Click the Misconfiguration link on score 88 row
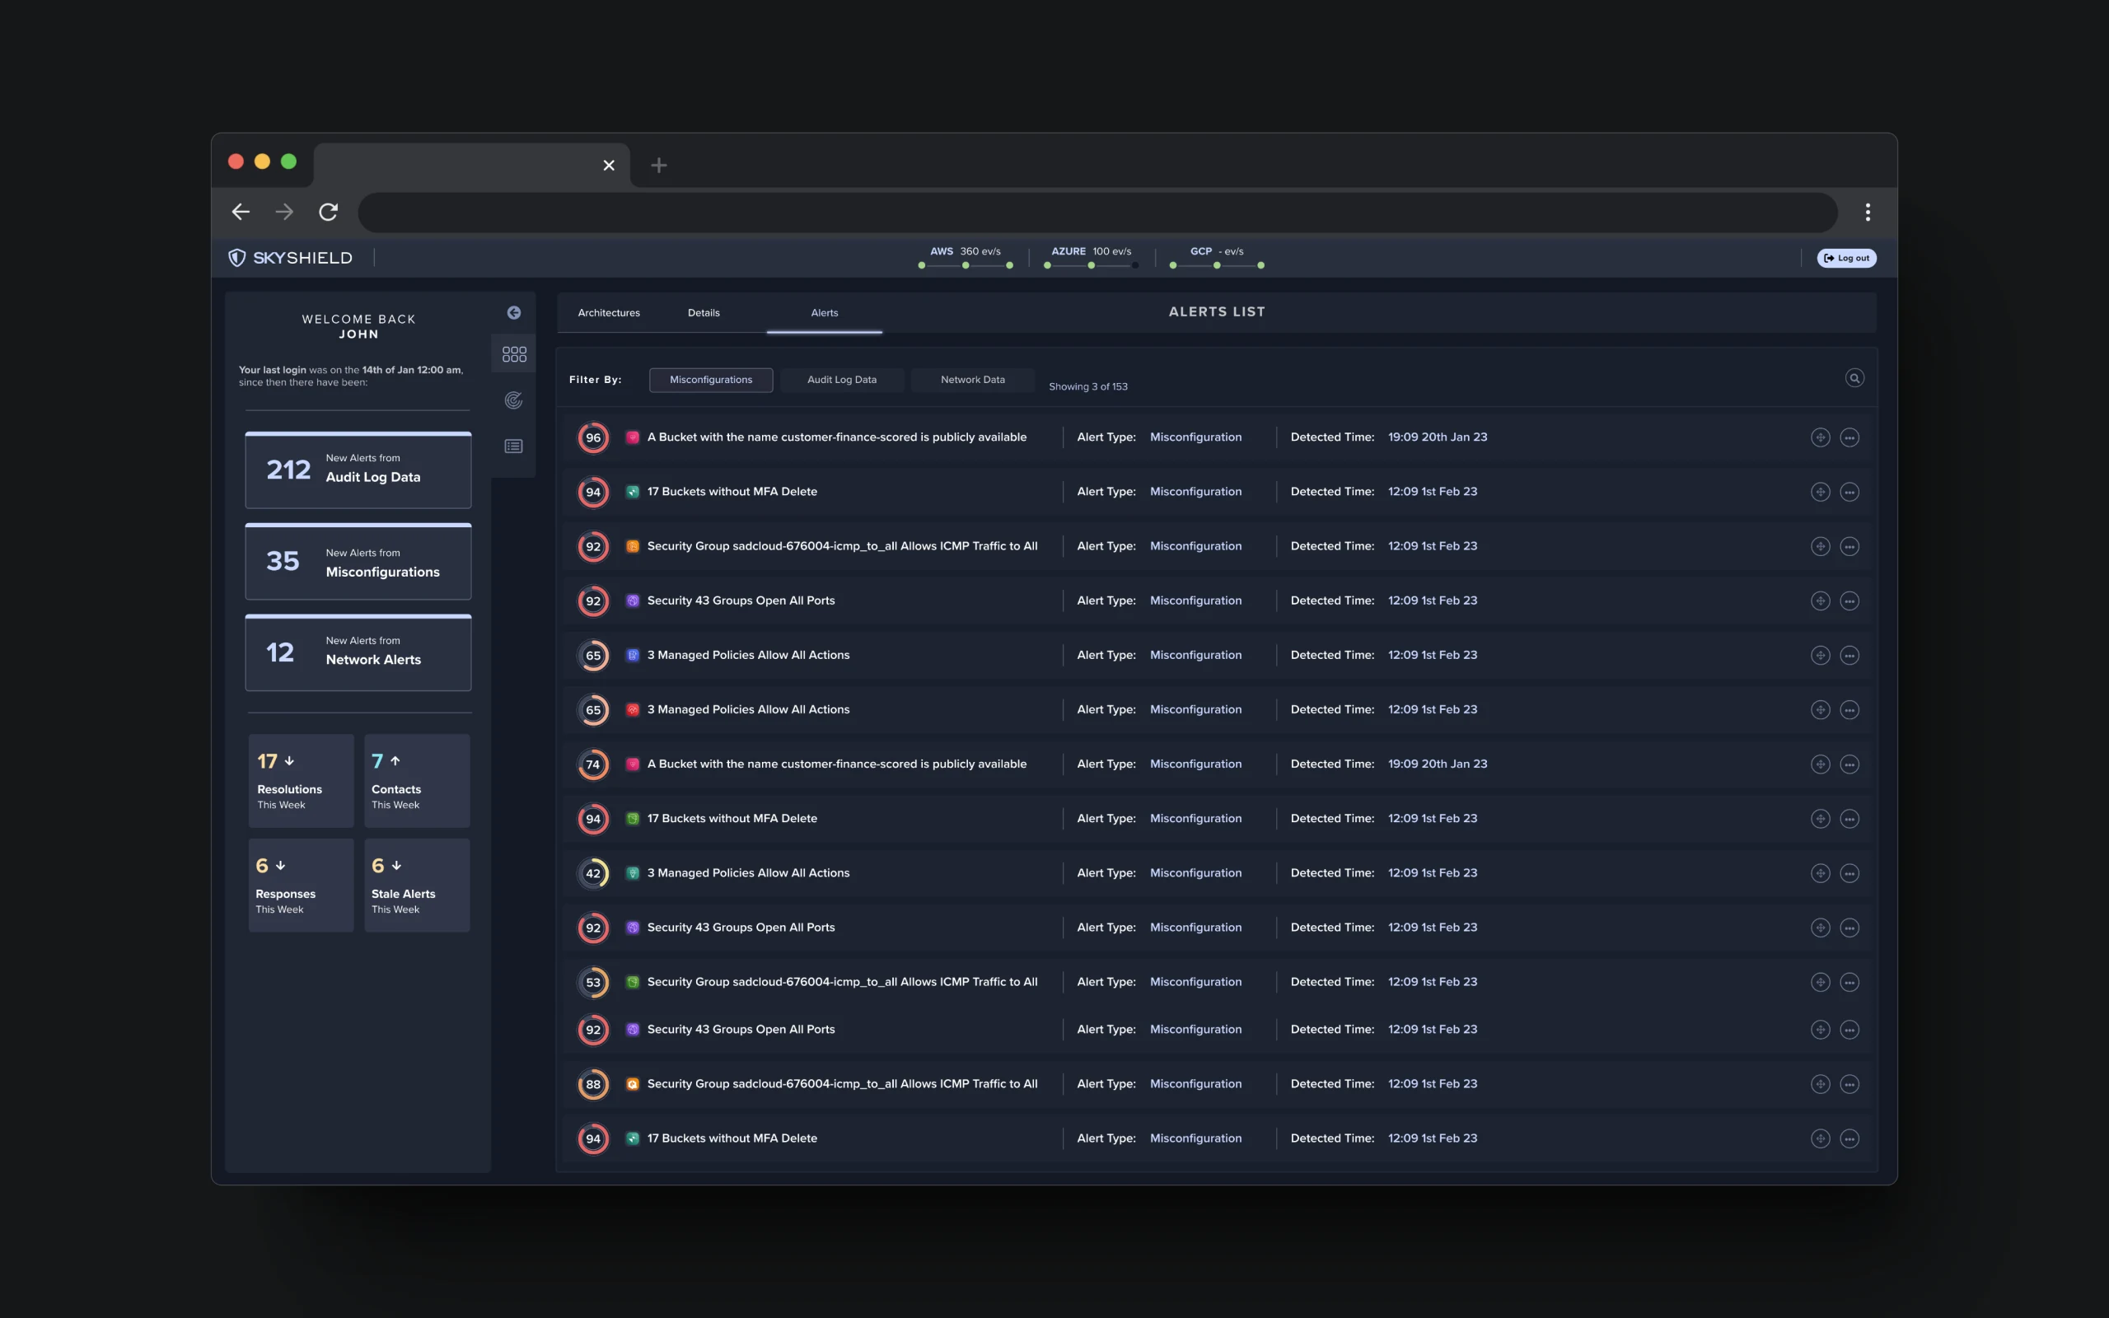The height and width of the screenshot is (1318, 2109). (1195, 1084)
